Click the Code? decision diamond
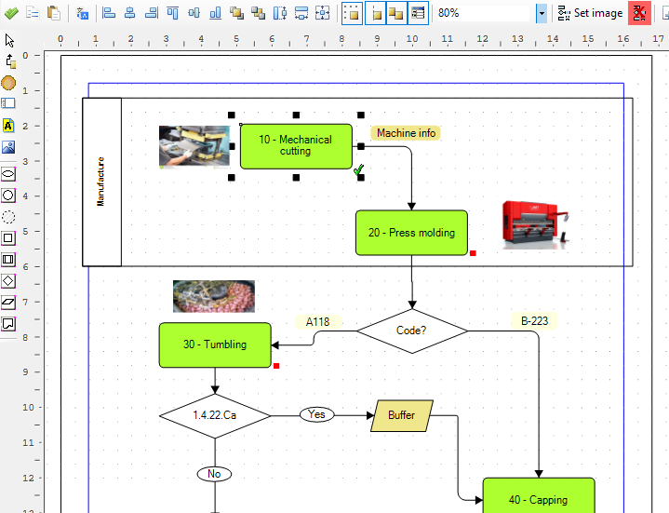This screenshot has width=669, height=513. [411, 331]
